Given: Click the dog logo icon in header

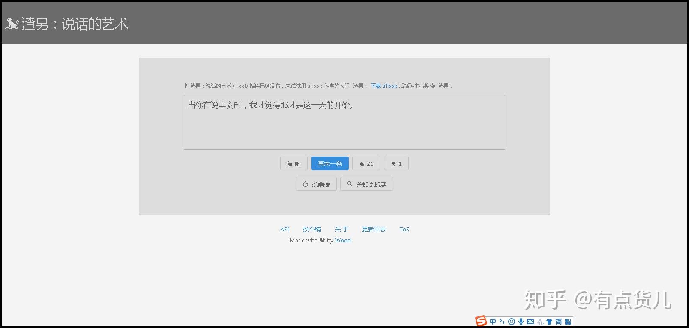Looking at the screenshot, I should pos(12,24).
